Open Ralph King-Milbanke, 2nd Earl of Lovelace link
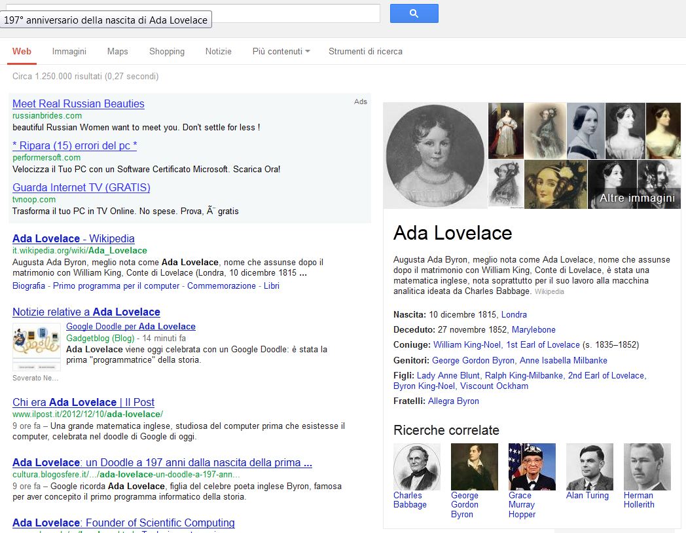The height and width of the screenshot is (533, 686). (x=564, y=375)
